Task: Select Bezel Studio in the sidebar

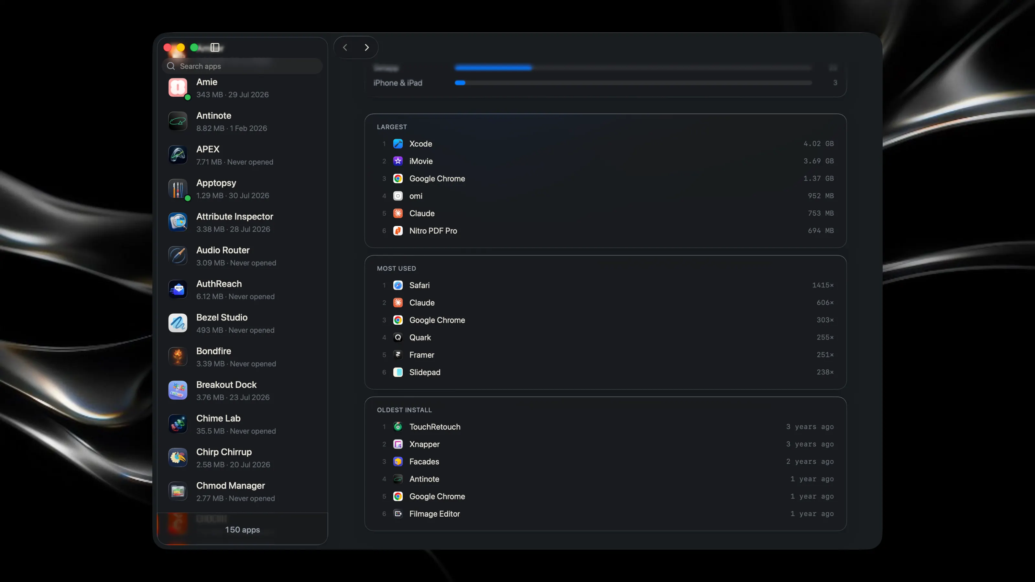Action: click(242, 323)
